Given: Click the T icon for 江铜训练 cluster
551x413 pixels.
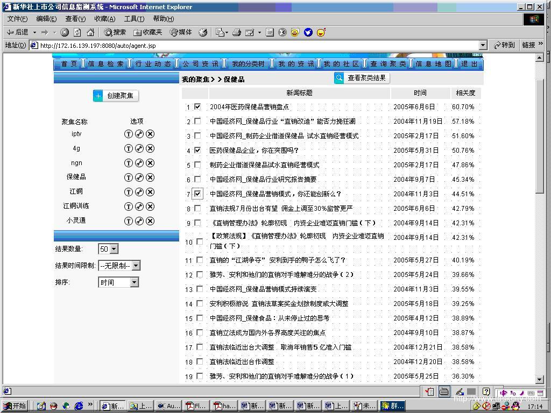Looking at the screenshot, I should point(128,206).
